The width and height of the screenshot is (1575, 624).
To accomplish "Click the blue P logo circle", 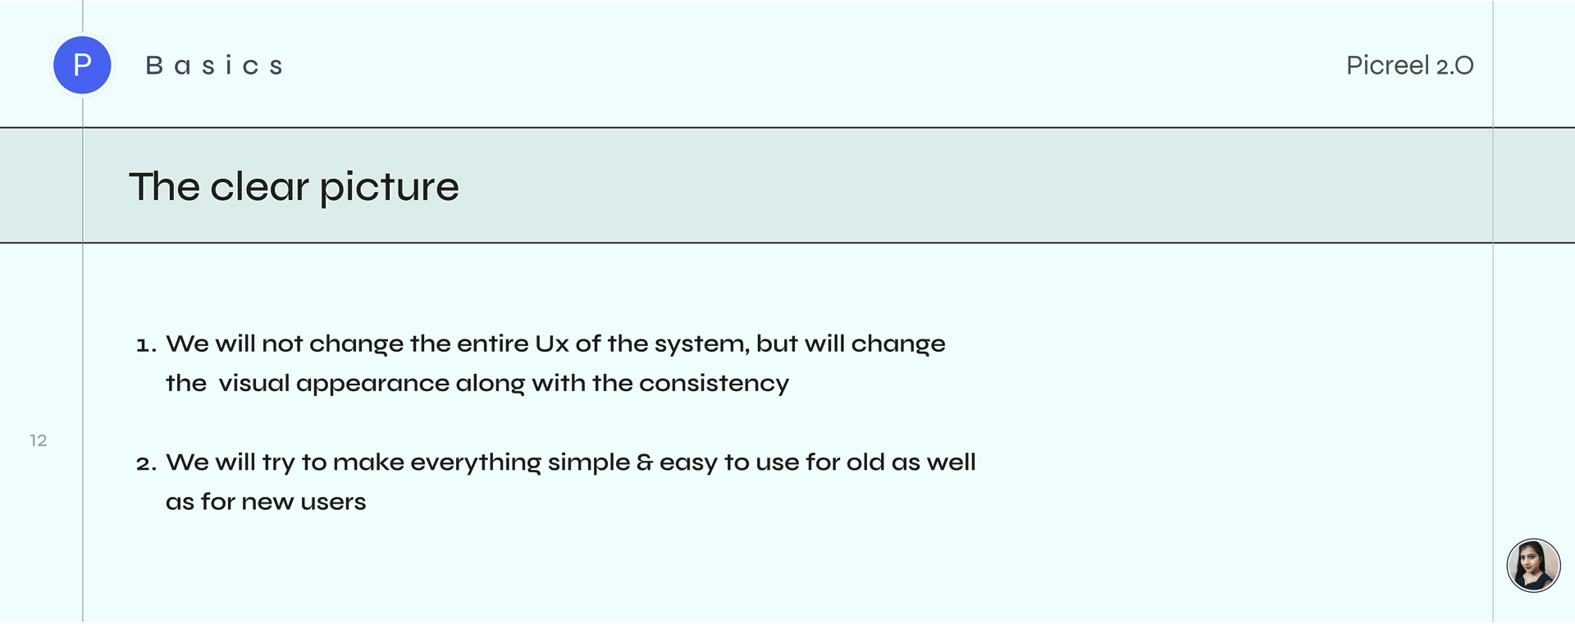I will 82,65.
